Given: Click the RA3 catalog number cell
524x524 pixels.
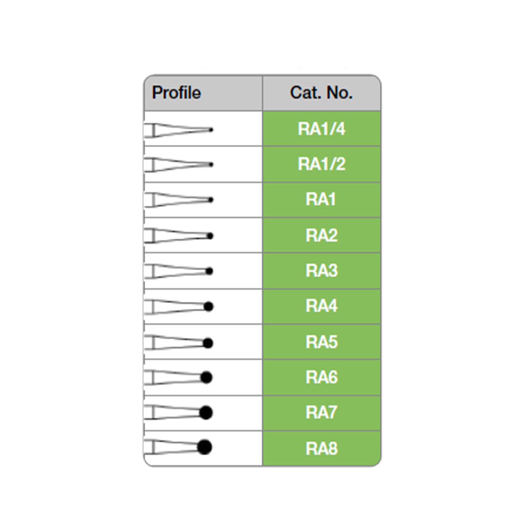Looking at the screenshot, I should point(321,271).
